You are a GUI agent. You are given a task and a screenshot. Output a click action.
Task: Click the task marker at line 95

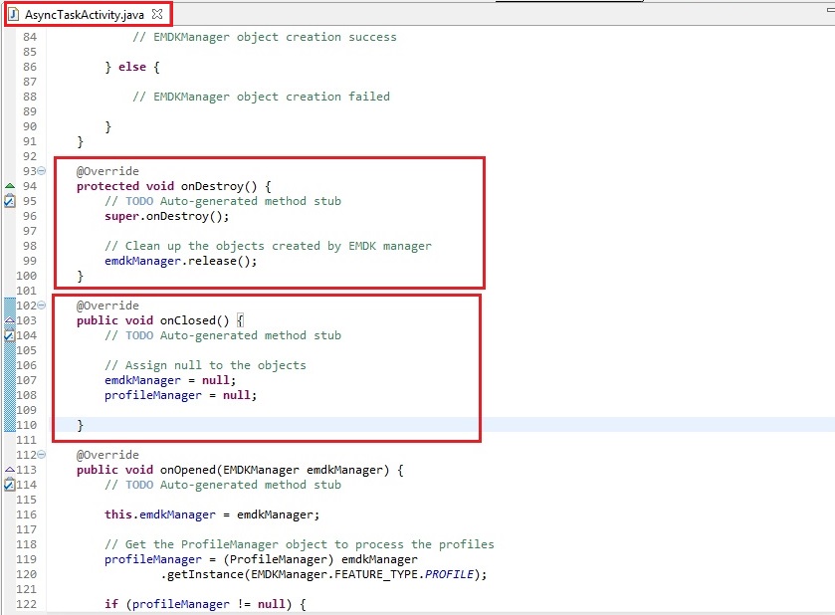pyautogui.click(x=9, y=201)
